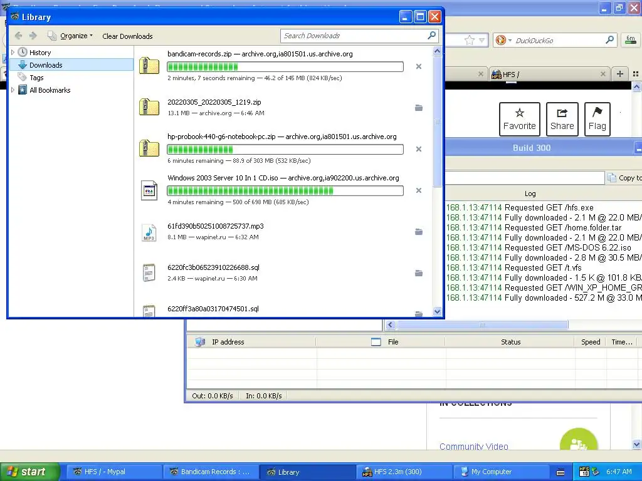Click the HFS tray icon

tap(584, 472)
